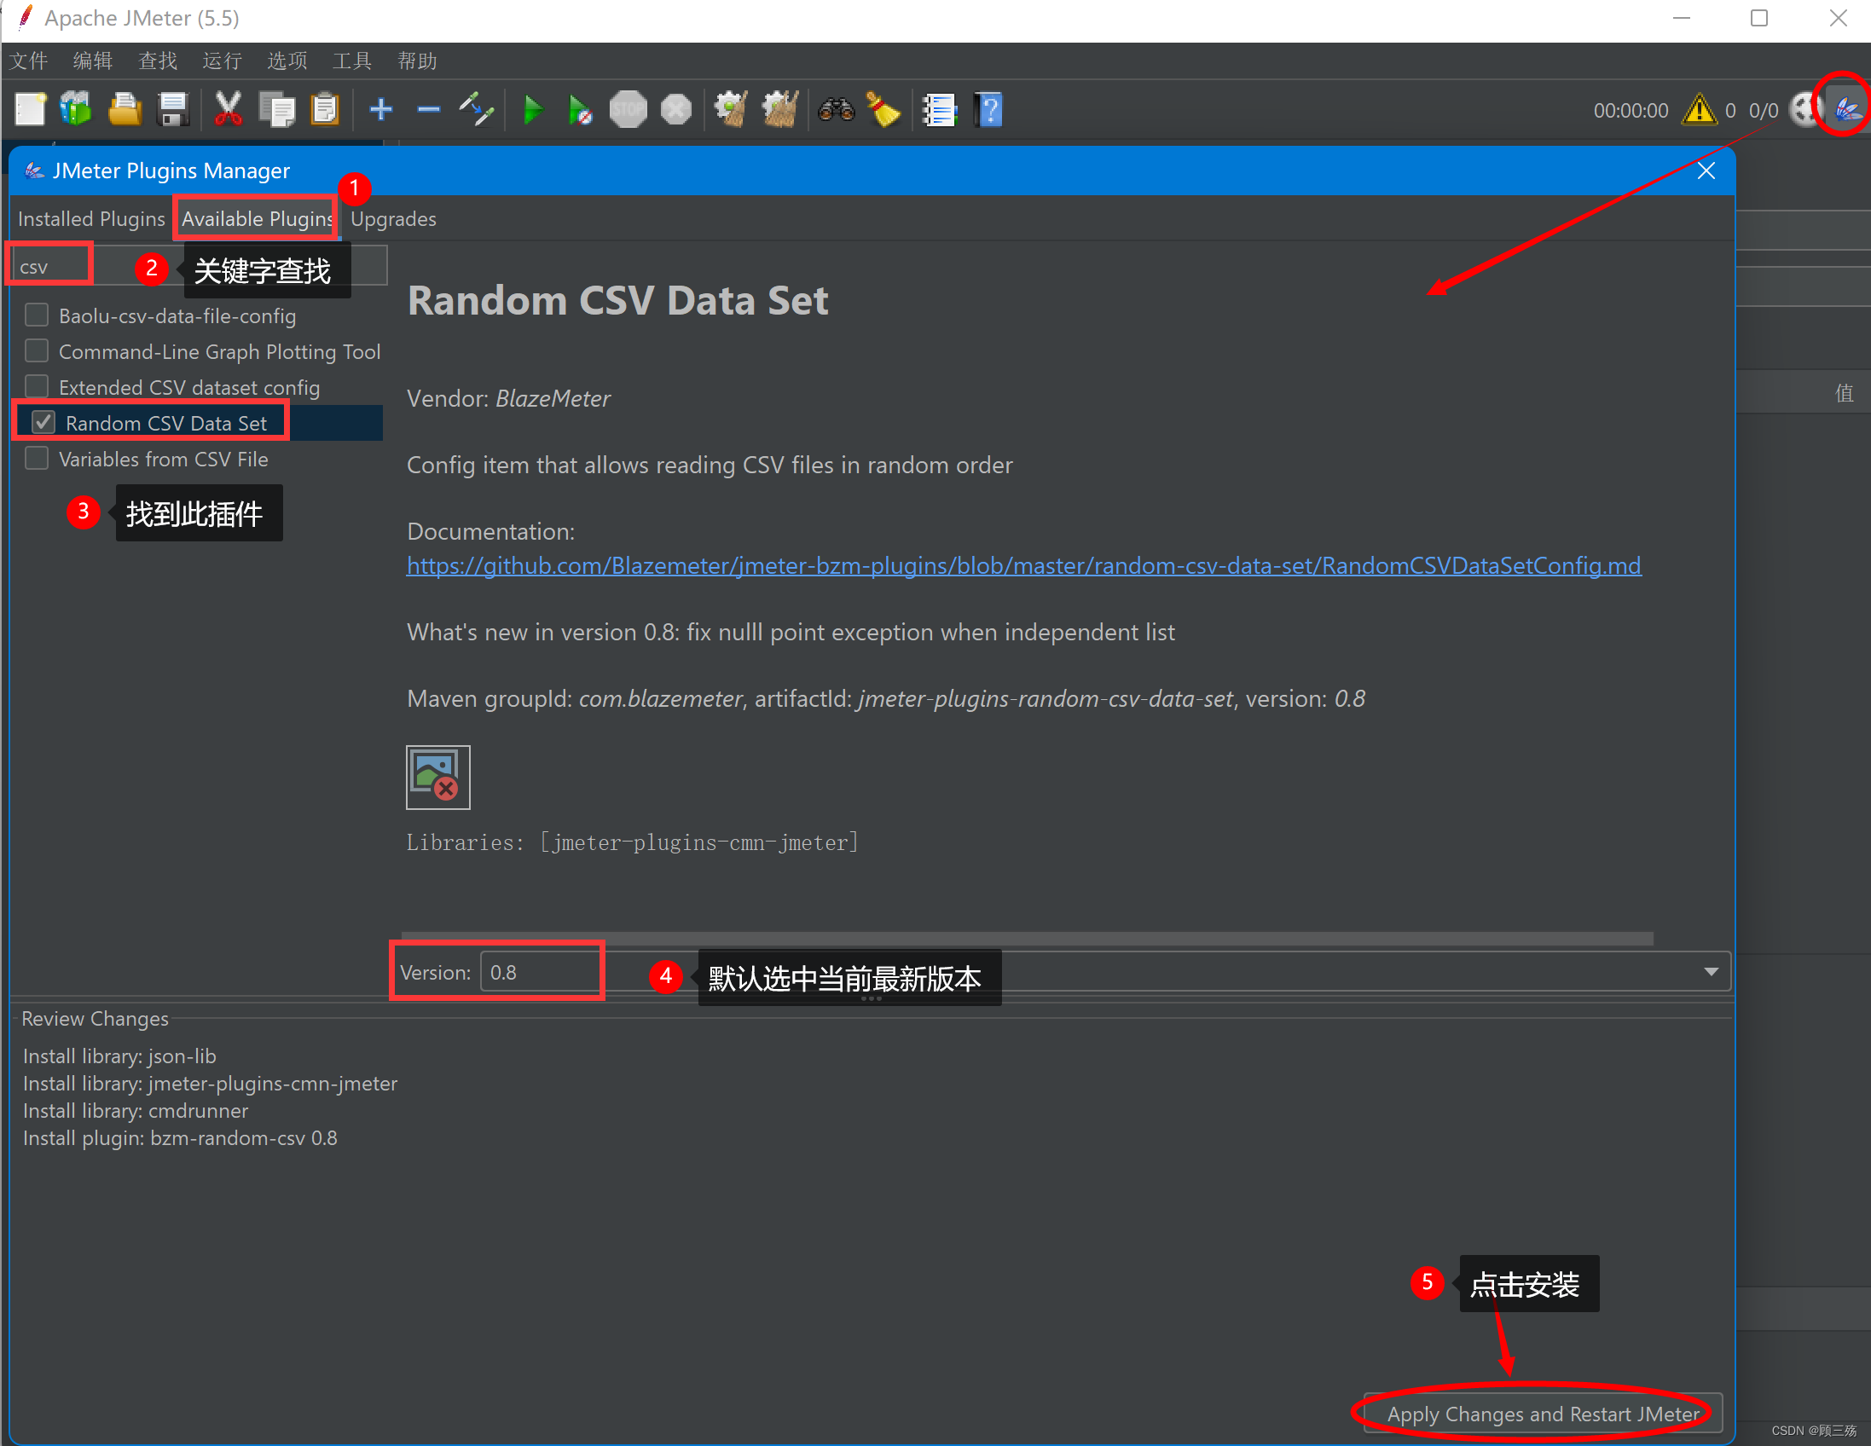
Task: Click the Random CSV Data Set heading
Action: (617, 301)
